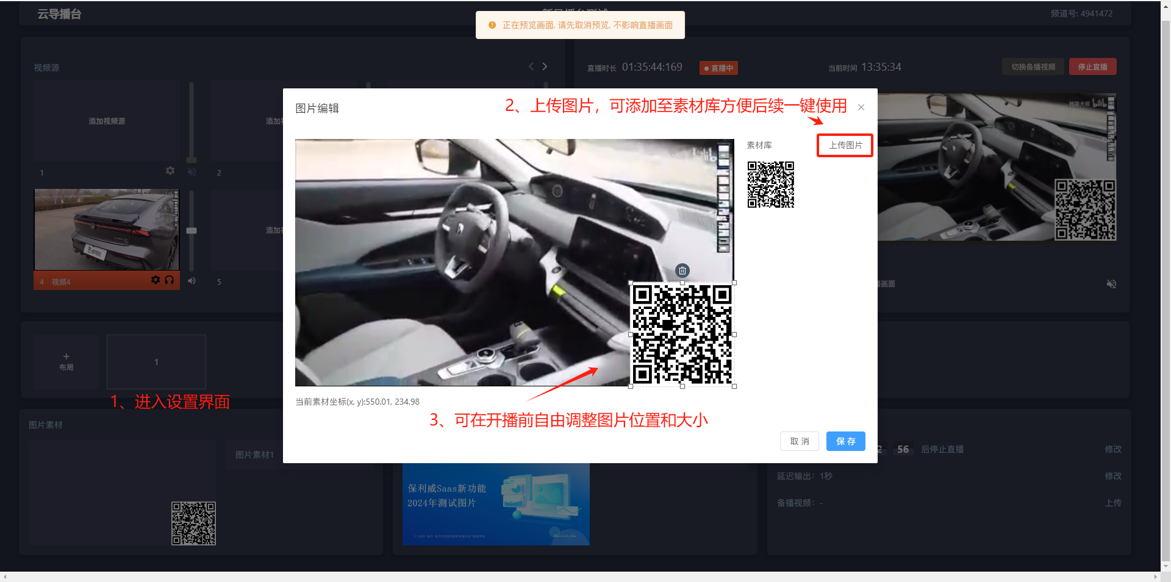Delete the selected QR code overlay with trash icon
The height and width of the screenshot is (582, 1171).
(x=682, y=271)
